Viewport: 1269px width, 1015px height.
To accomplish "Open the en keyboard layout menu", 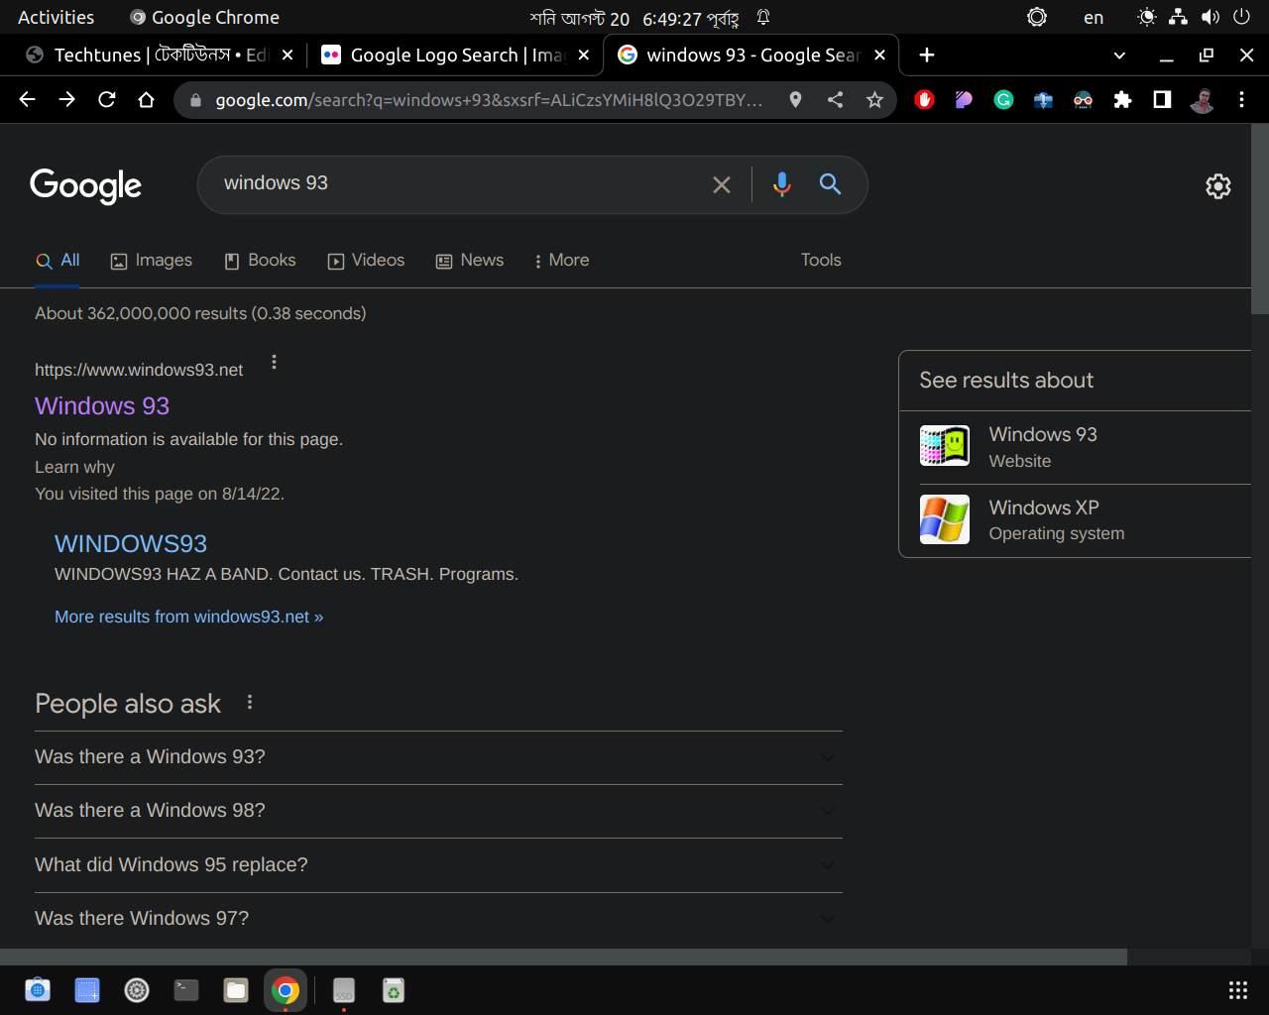I will pos(1094,18).
